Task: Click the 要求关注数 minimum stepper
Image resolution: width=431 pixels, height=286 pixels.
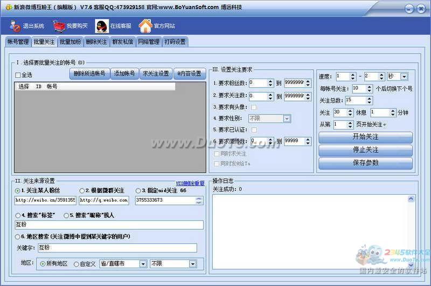Action: tap(270, 96)
